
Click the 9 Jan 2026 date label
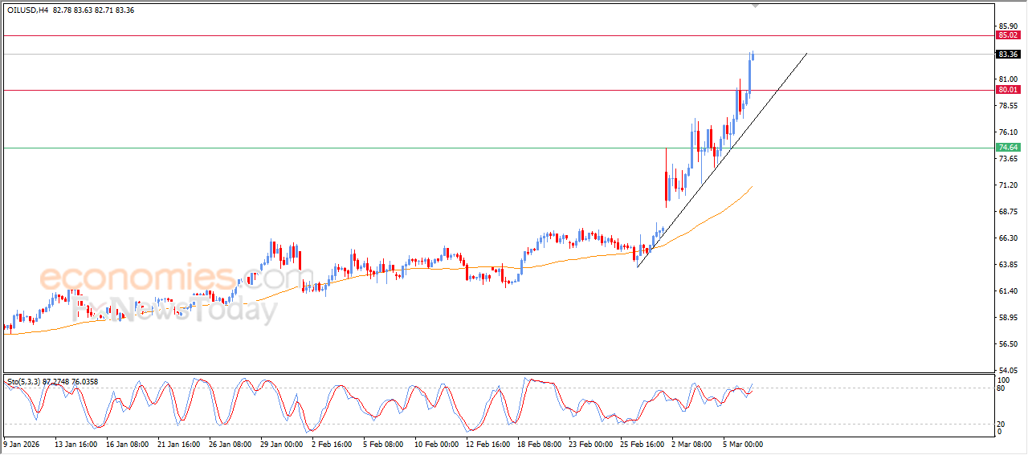(x=22, y=443)
